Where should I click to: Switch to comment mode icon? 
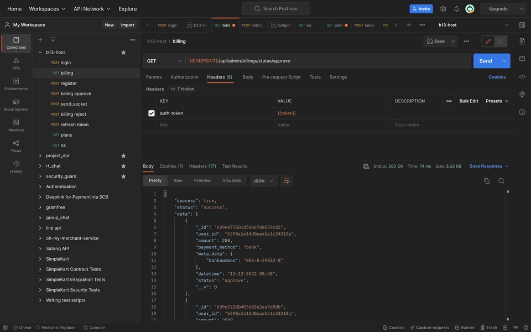tap(500, 41)
